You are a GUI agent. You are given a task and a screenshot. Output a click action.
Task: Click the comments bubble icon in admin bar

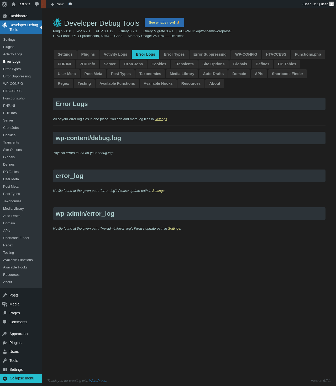[x=37, y=4]
